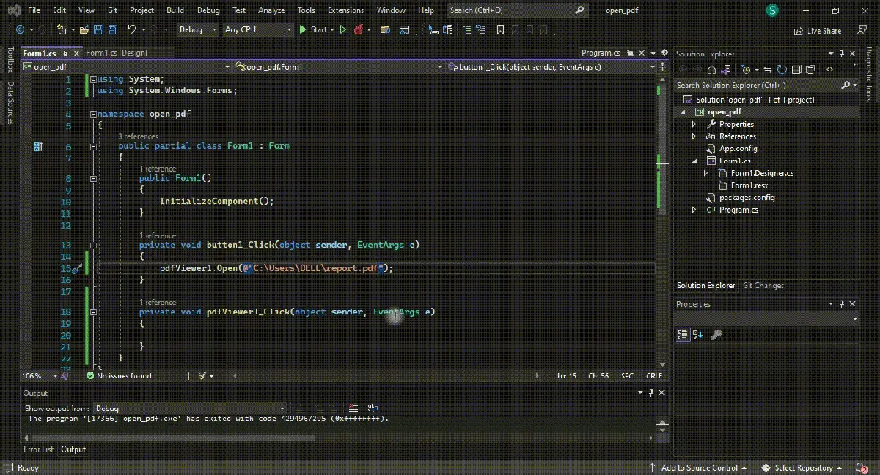Switch to the Error List tab

click(38, 449)
